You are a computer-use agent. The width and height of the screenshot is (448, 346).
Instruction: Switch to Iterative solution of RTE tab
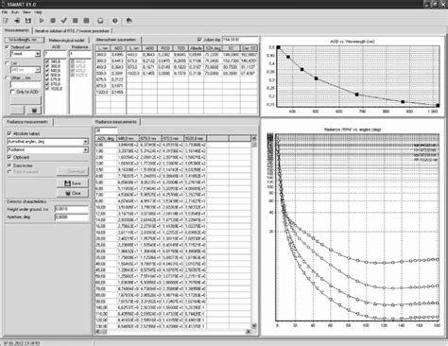coord(72,31)
